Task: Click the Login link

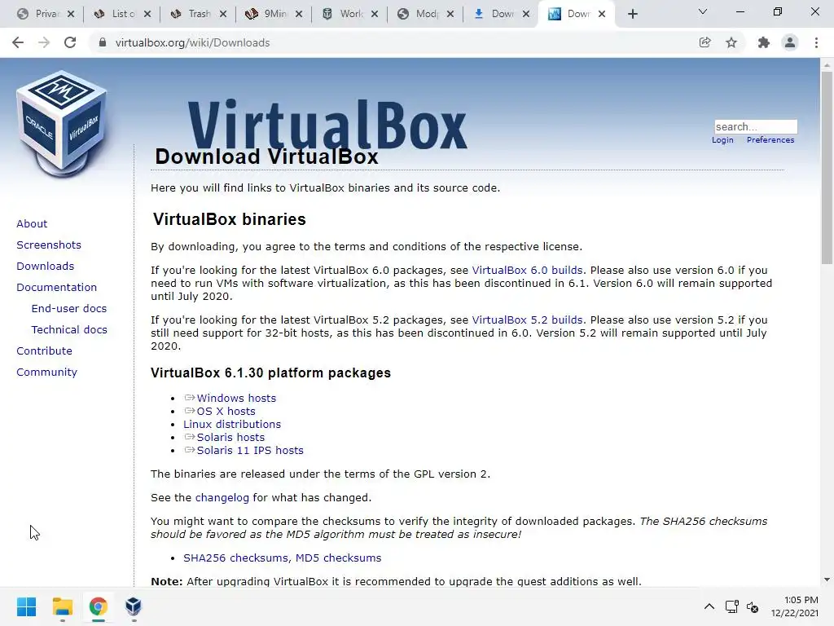Action: (x=722, y=140)
